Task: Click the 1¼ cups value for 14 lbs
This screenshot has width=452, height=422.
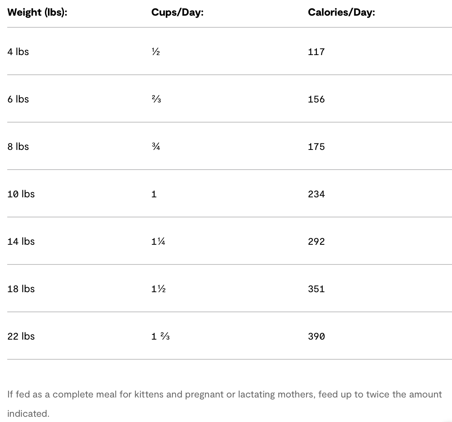Action: (158, 242)
